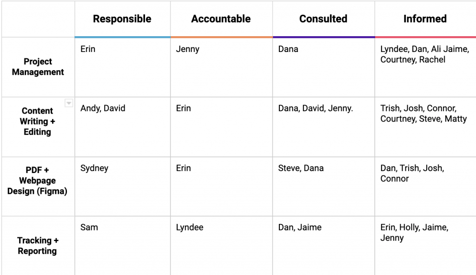Click the Project Management row label
Image resolution: width=476 pixels, height=275 pixels.
point(38,67)
